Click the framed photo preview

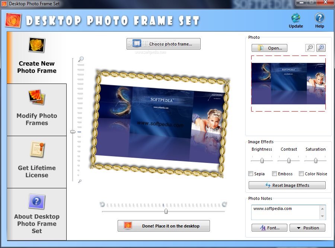click(160, 124)
